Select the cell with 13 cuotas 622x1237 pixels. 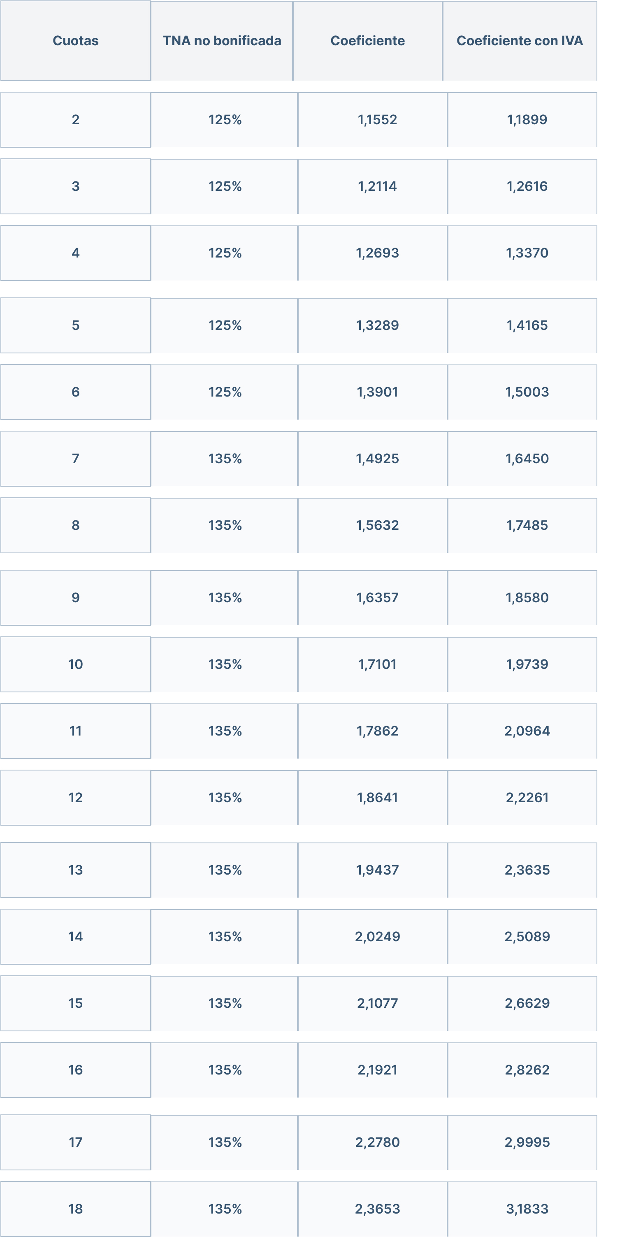[75, 870]
